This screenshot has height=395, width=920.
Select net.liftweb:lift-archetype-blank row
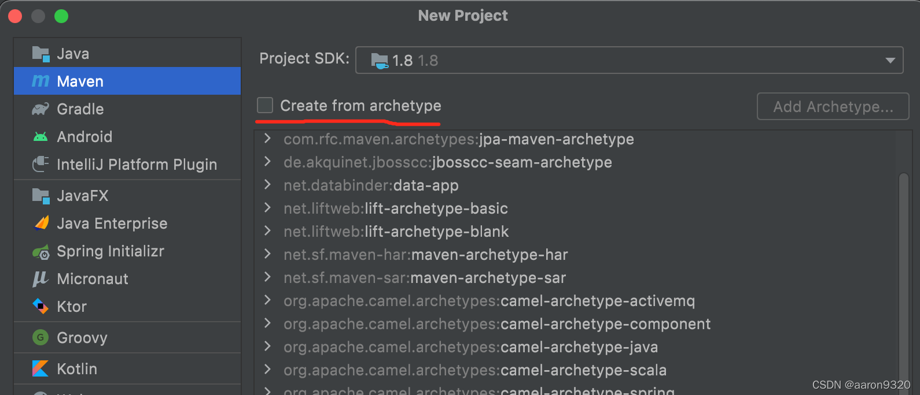(x=576, y=232)
